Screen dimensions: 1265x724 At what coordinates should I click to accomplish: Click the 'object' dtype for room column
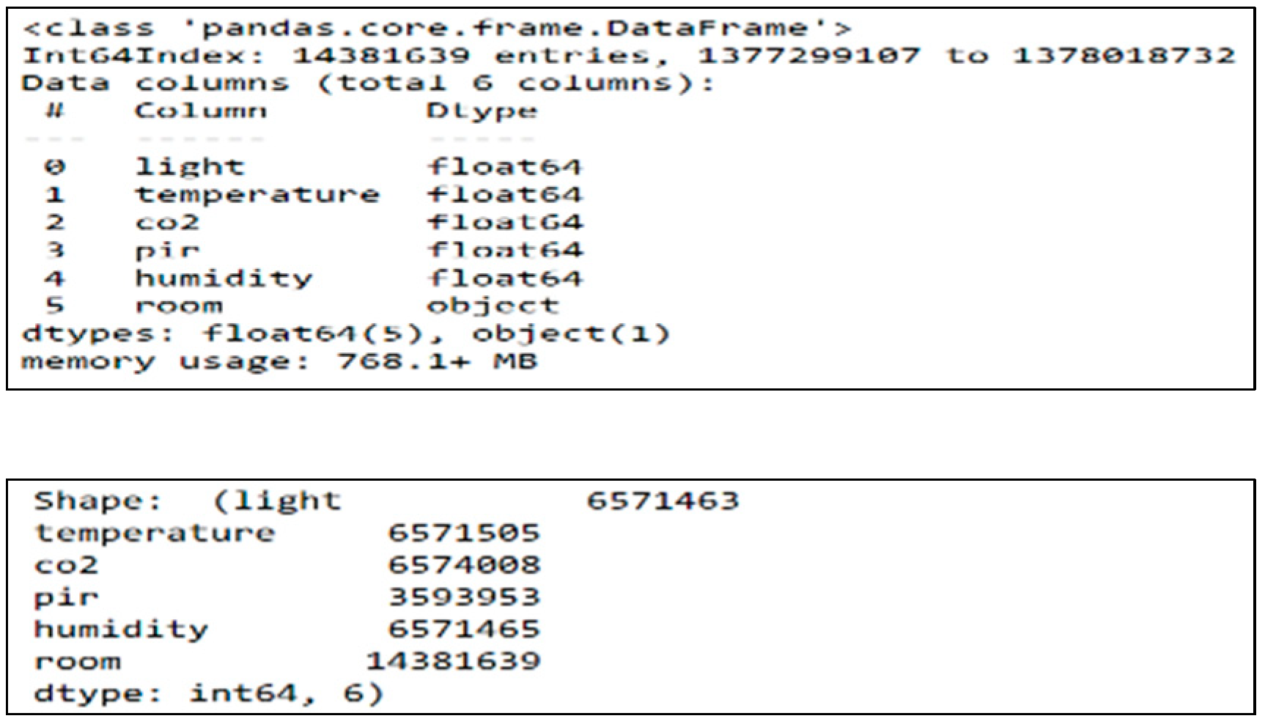pos(493,306)
